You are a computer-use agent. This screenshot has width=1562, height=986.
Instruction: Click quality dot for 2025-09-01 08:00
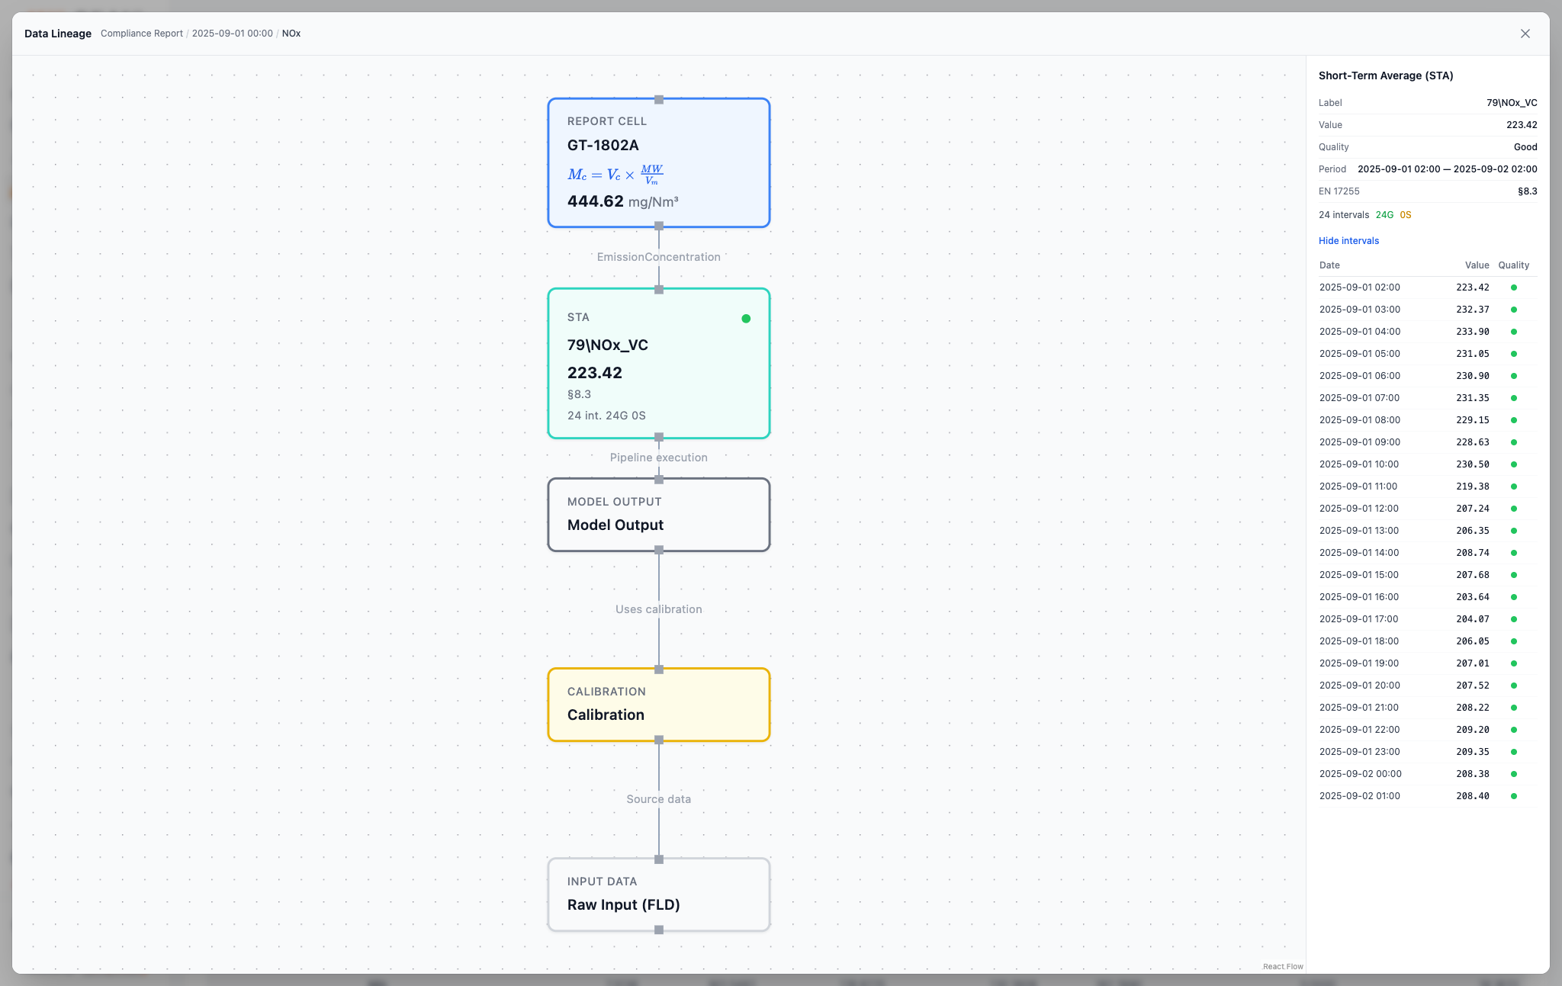[x=1514, y=420]
